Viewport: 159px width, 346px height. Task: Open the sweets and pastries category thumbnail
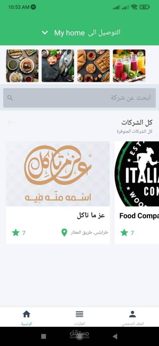[94, 66]
